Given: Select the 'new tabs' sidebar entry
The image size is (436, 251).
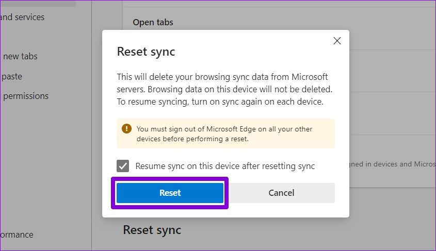Looking at the screenshot, I should (21, 56).
